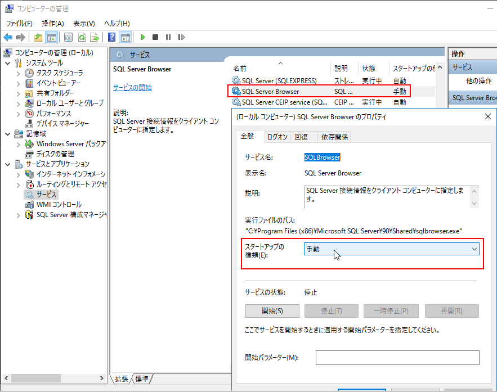Click the Stop Service square icon
Image resolution: width=497 pixels, height=392 pixels.
(x=155, y=37)
